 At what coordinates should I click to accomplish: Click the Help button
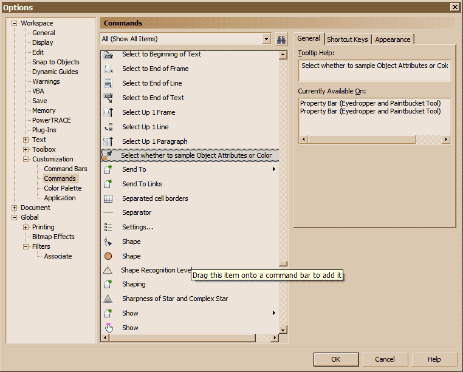point(434,359)
